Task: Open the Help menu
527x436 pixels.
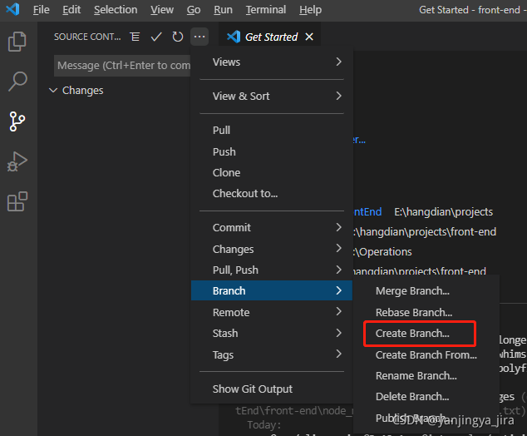Action: 311,10
